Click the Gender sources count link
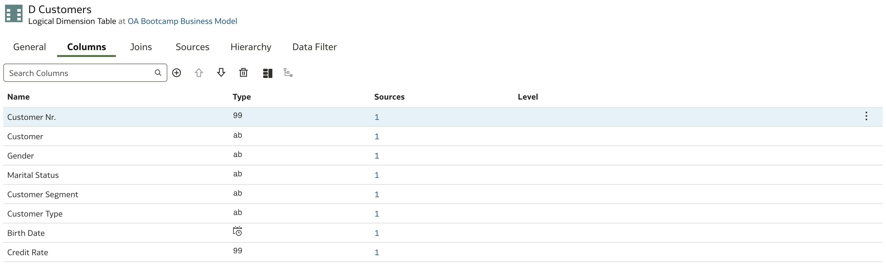 point(377,156)
